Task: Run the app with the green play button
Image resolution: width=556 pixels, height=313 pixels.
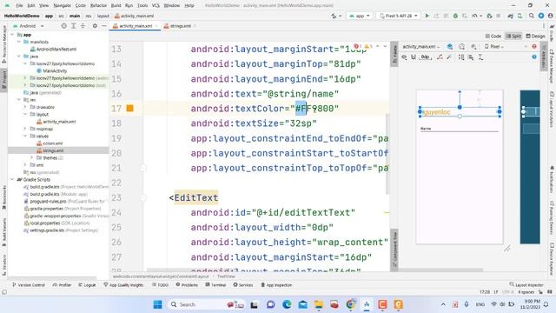Action: click(x=427, y=16)
